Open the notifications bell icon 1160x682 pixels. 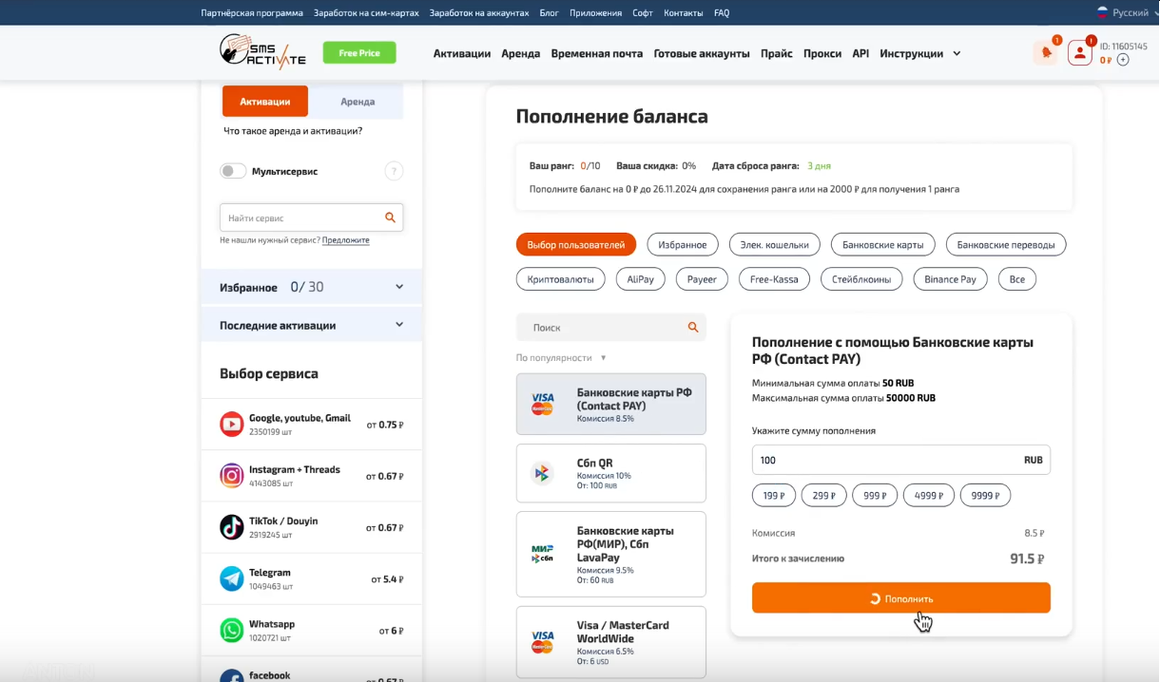1045,53
